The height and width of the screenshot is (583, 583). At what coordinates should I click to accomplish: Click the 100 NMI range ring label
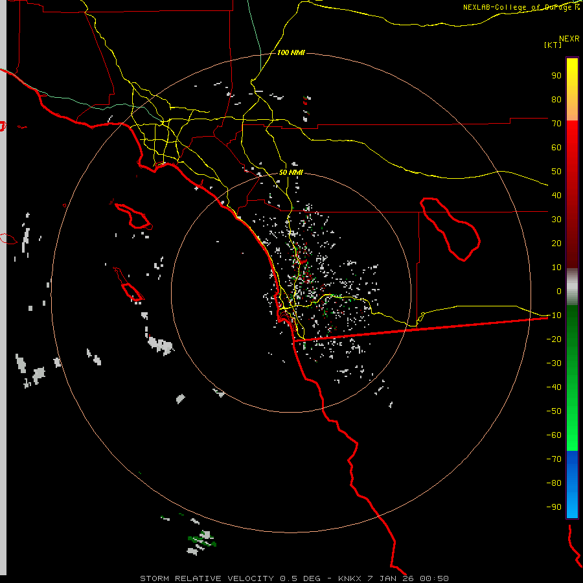point(291,52)
